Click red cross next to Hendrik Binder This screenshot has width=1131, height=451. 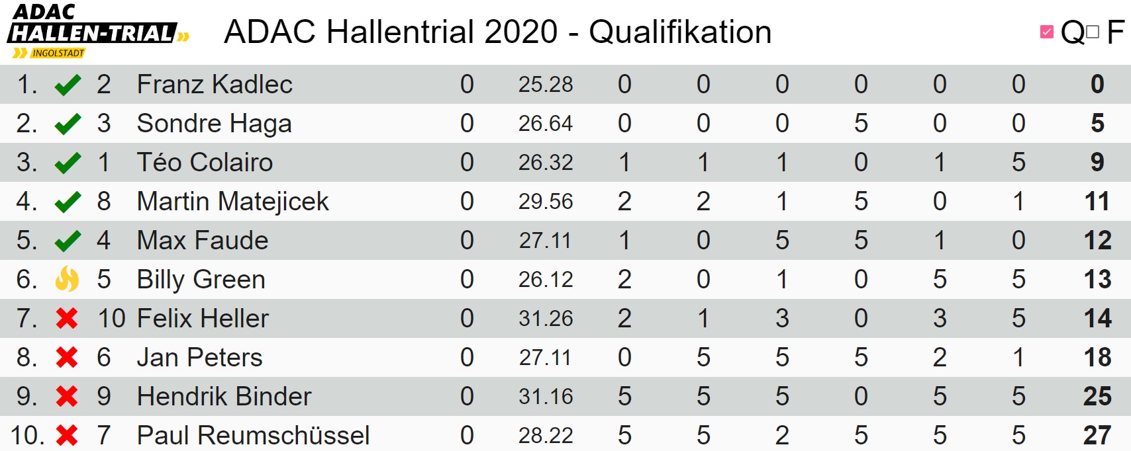point(67,397)
